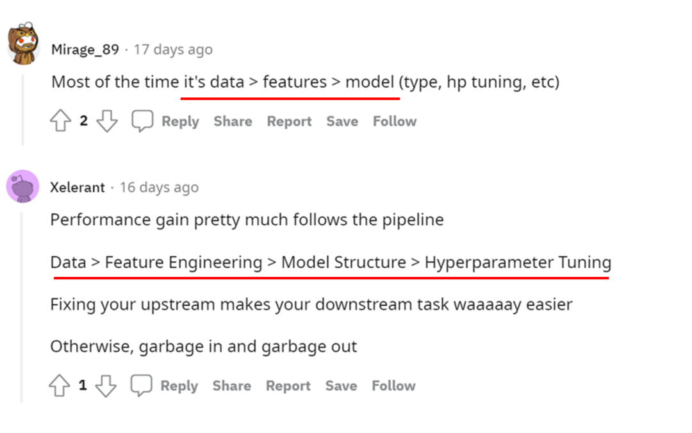
Task: Reply to Xelerant's comment
Action: [179, 386]
